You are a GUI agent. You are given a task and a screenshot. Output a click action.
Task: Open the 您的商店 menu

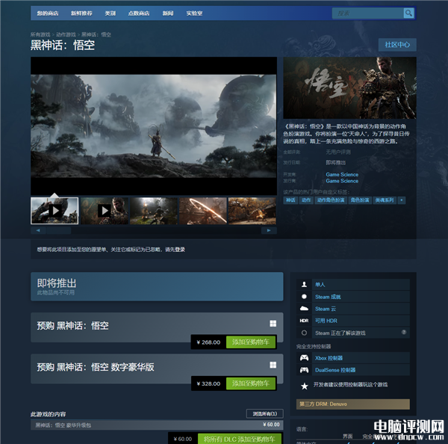[x=48, y=13]
